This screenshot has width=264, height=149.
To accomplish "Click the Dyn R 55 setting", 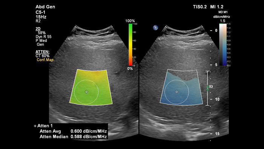I will (x=43, y=37).
